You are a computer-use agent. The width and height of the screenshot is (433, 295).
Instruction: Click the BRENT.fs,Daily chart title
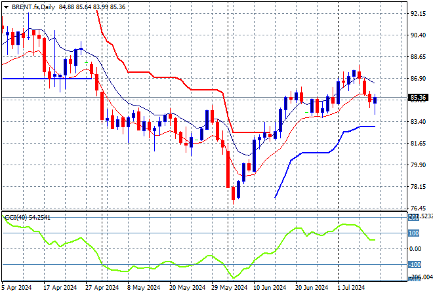(x=33, y=6)
